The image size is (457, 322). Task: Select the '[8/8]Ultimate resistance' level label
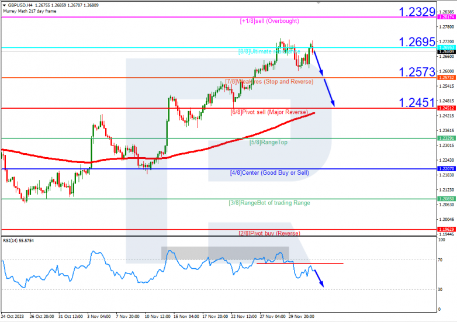tap(269, 51)
